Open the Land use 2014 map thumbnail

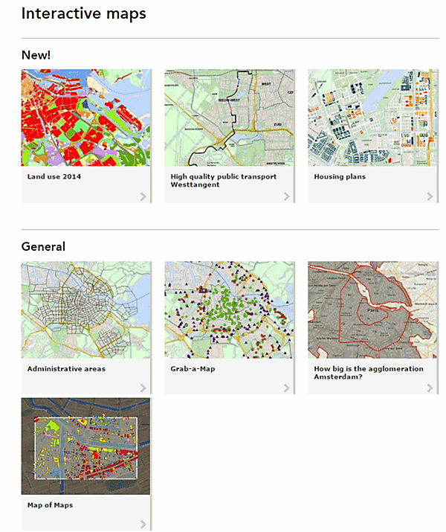tap(85, 118)
